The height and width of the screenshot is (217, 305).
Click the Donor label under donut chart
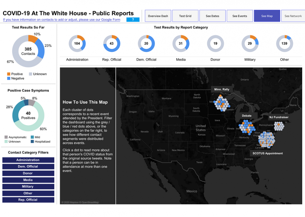pyautogui.click(x=215, y=60)
